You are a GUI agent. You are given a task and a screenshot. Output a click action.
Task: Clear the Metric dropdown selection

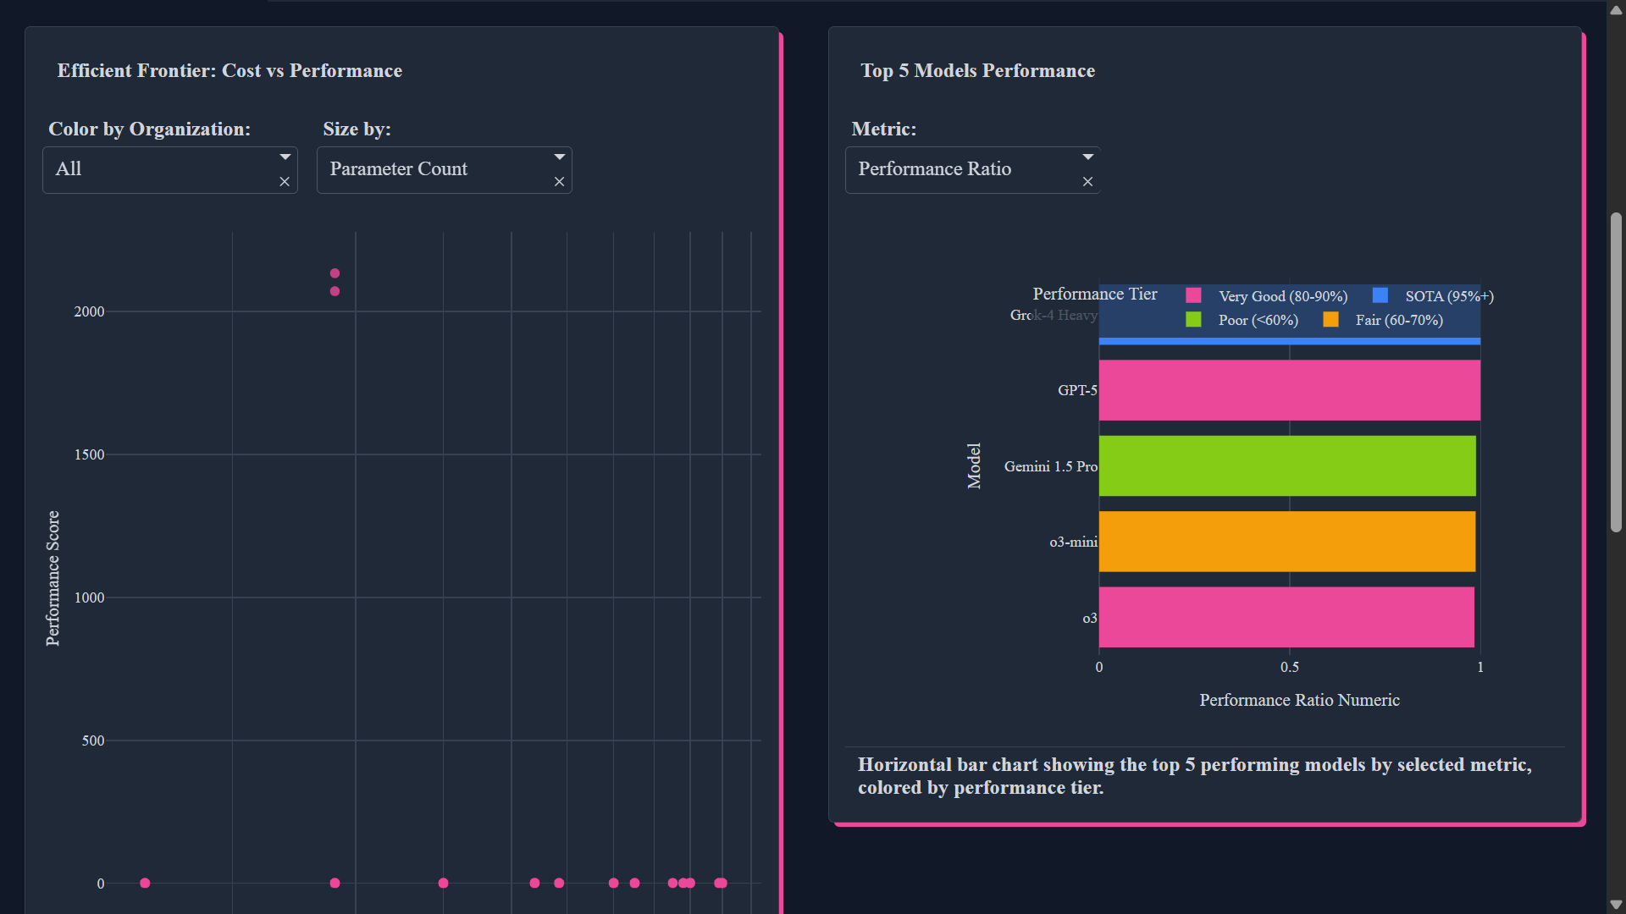1087,182
